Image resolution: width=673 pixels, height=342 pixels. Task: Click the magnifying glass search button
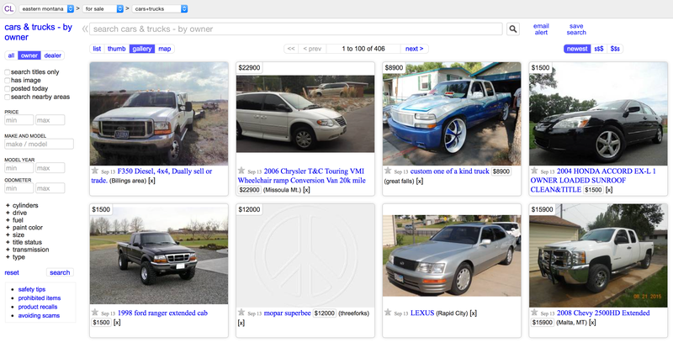click(513, 29)
